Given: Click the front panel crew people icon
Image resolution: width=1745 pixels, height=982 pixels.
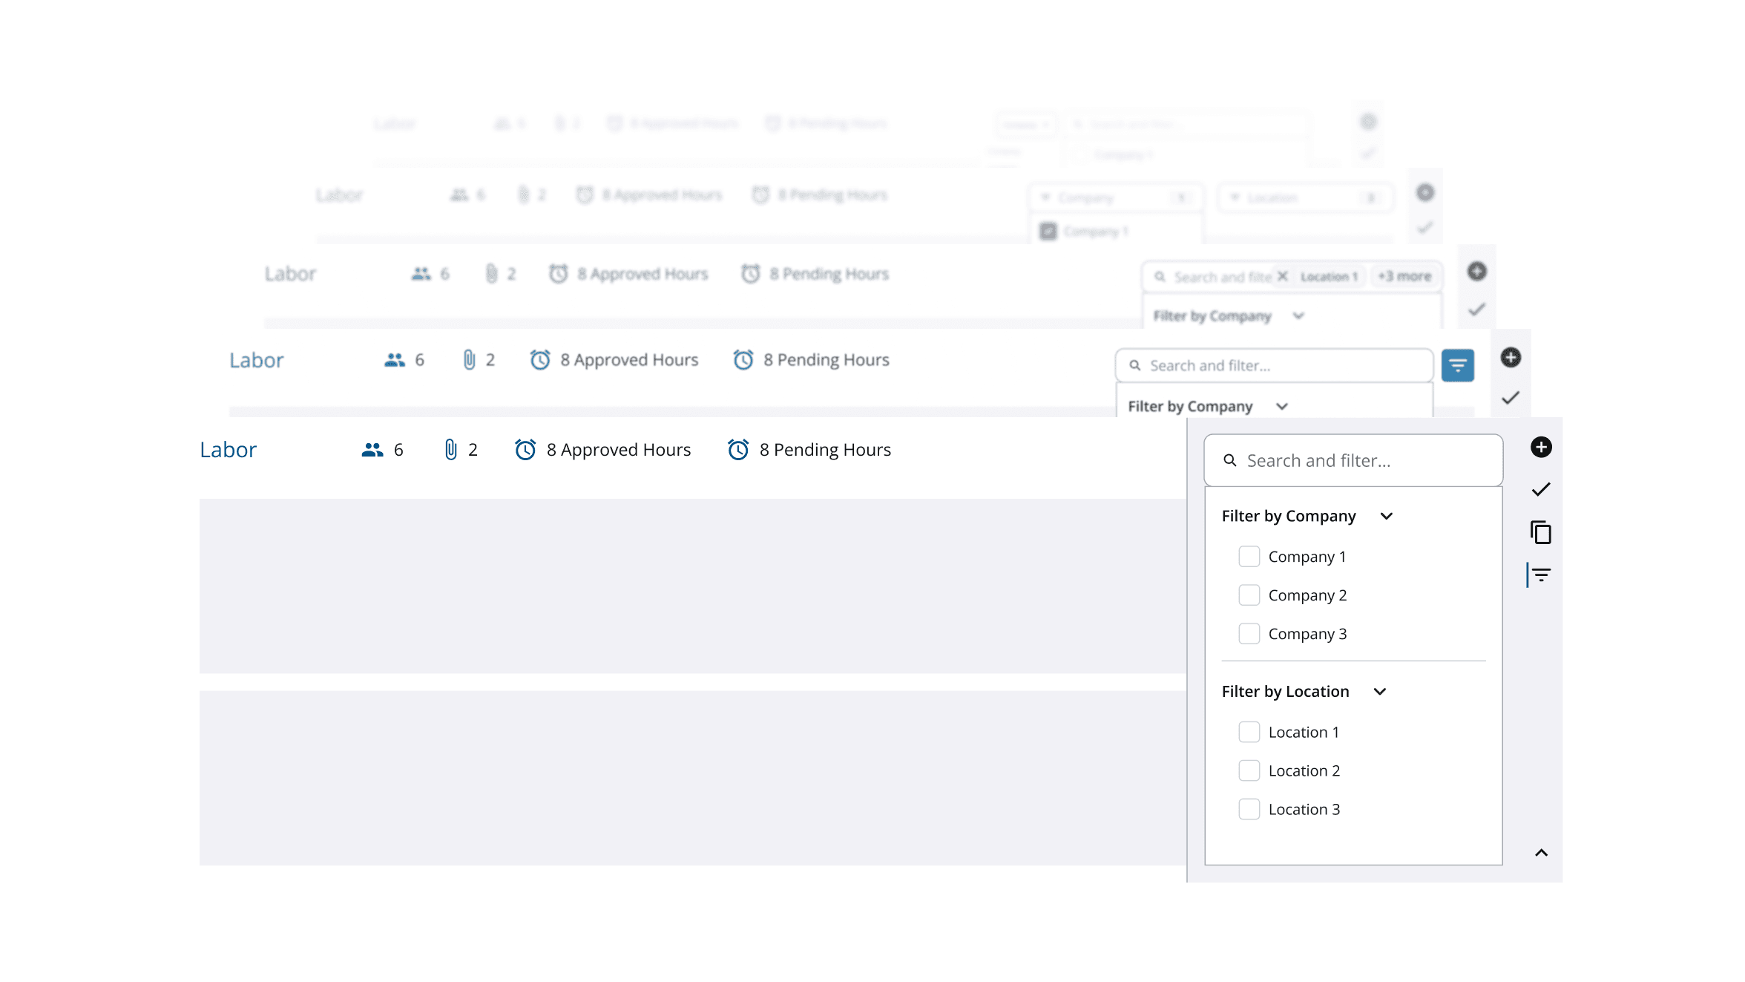Looking at the screenshot, I should click(372, 450).
